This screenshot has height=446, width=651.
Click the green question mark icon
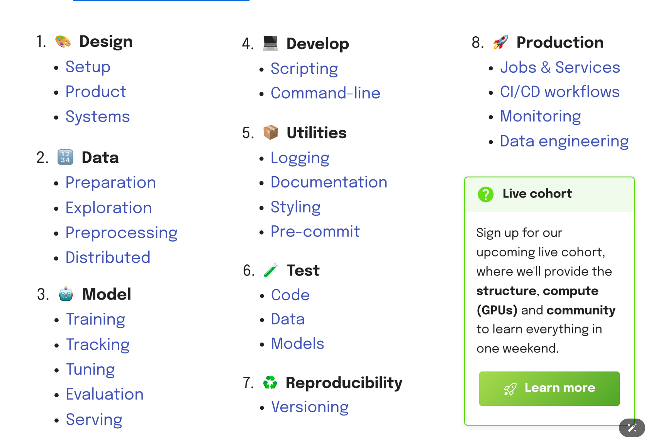click(x=485, y=194)
